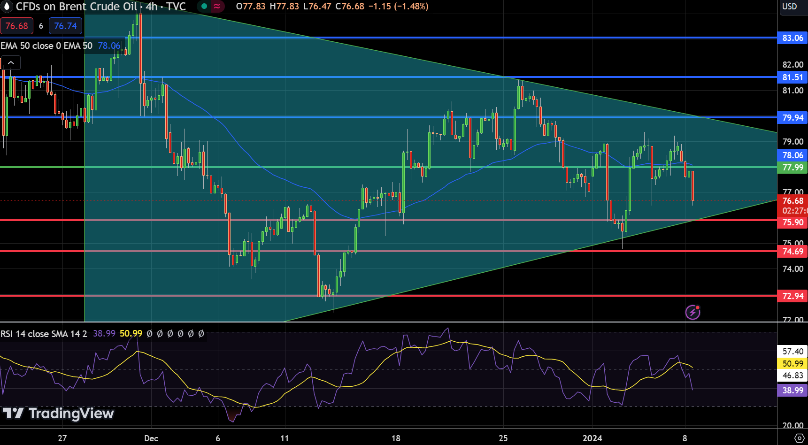Click the 83.06 resistance price label
808x445 pixels.
[x=793, y=38]
